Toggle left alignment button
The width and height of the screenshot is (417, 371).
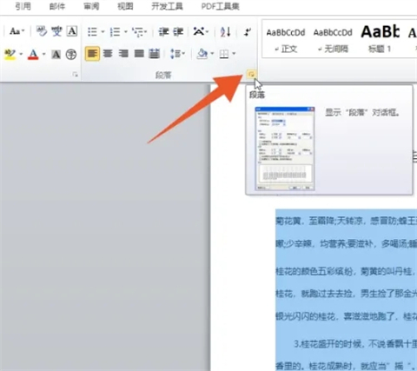pyautogui.click(x=92, y=54)
